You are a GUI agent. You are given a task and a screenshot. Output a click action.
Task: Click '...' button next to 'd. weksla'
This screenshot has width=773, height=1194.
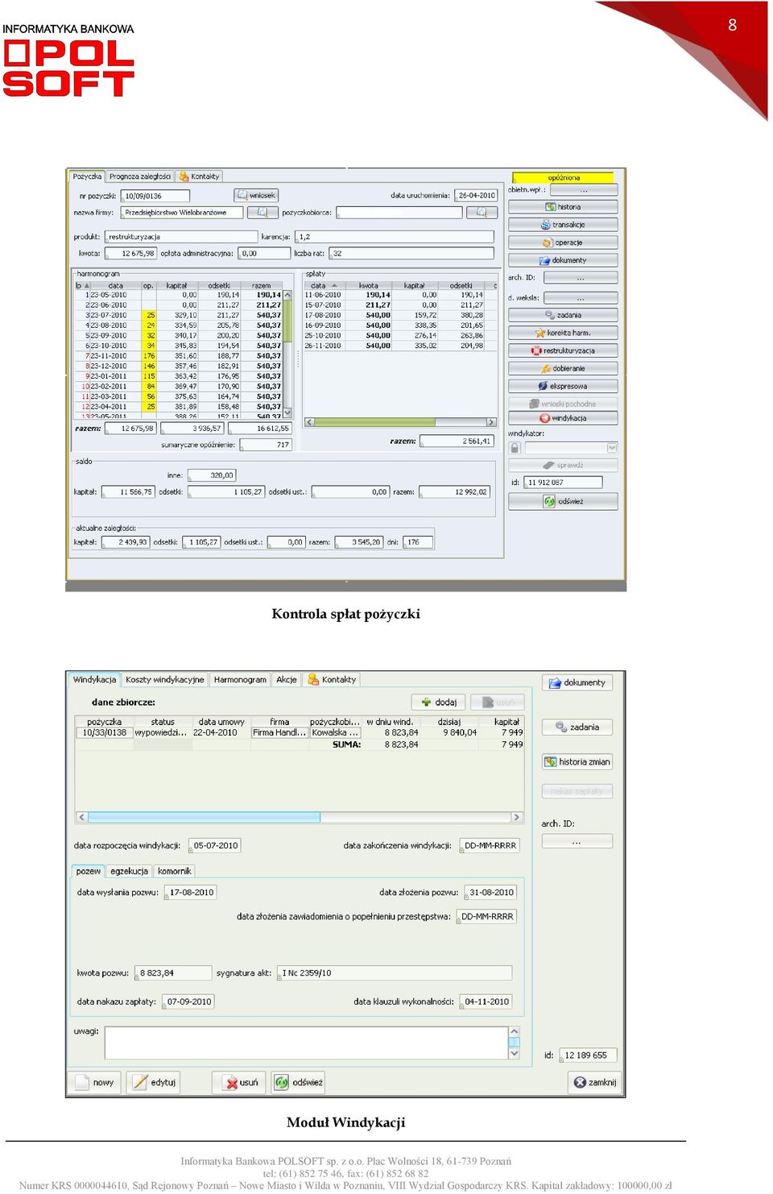click(581, 298)
